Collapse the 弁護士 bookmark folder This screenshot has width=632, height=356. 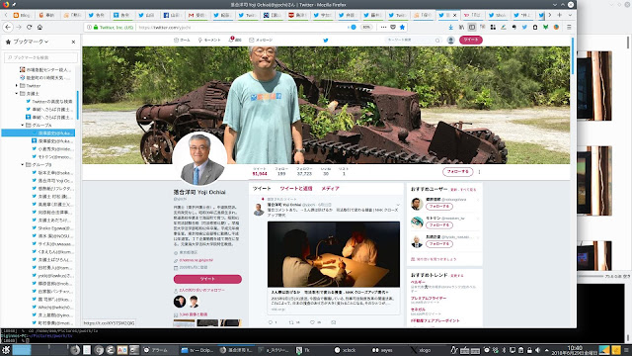coord(17,93)
